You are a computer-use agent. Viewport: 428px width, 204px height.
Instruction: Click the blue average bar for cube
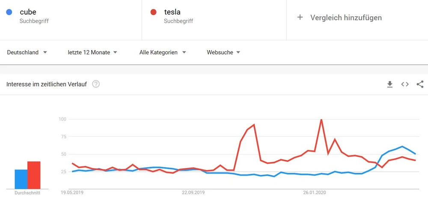coord(21,179)
